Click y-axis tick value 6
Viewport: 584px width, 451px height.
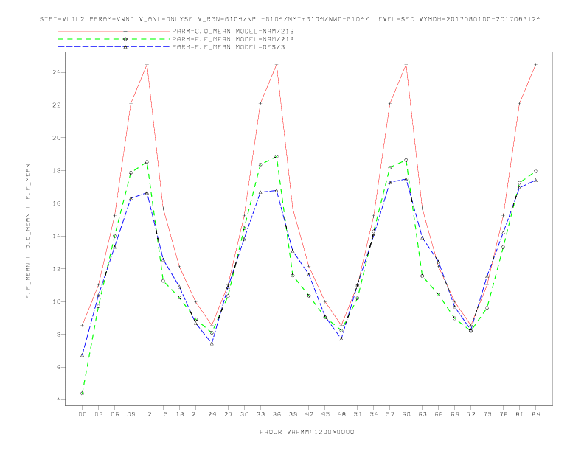(59, 367)
